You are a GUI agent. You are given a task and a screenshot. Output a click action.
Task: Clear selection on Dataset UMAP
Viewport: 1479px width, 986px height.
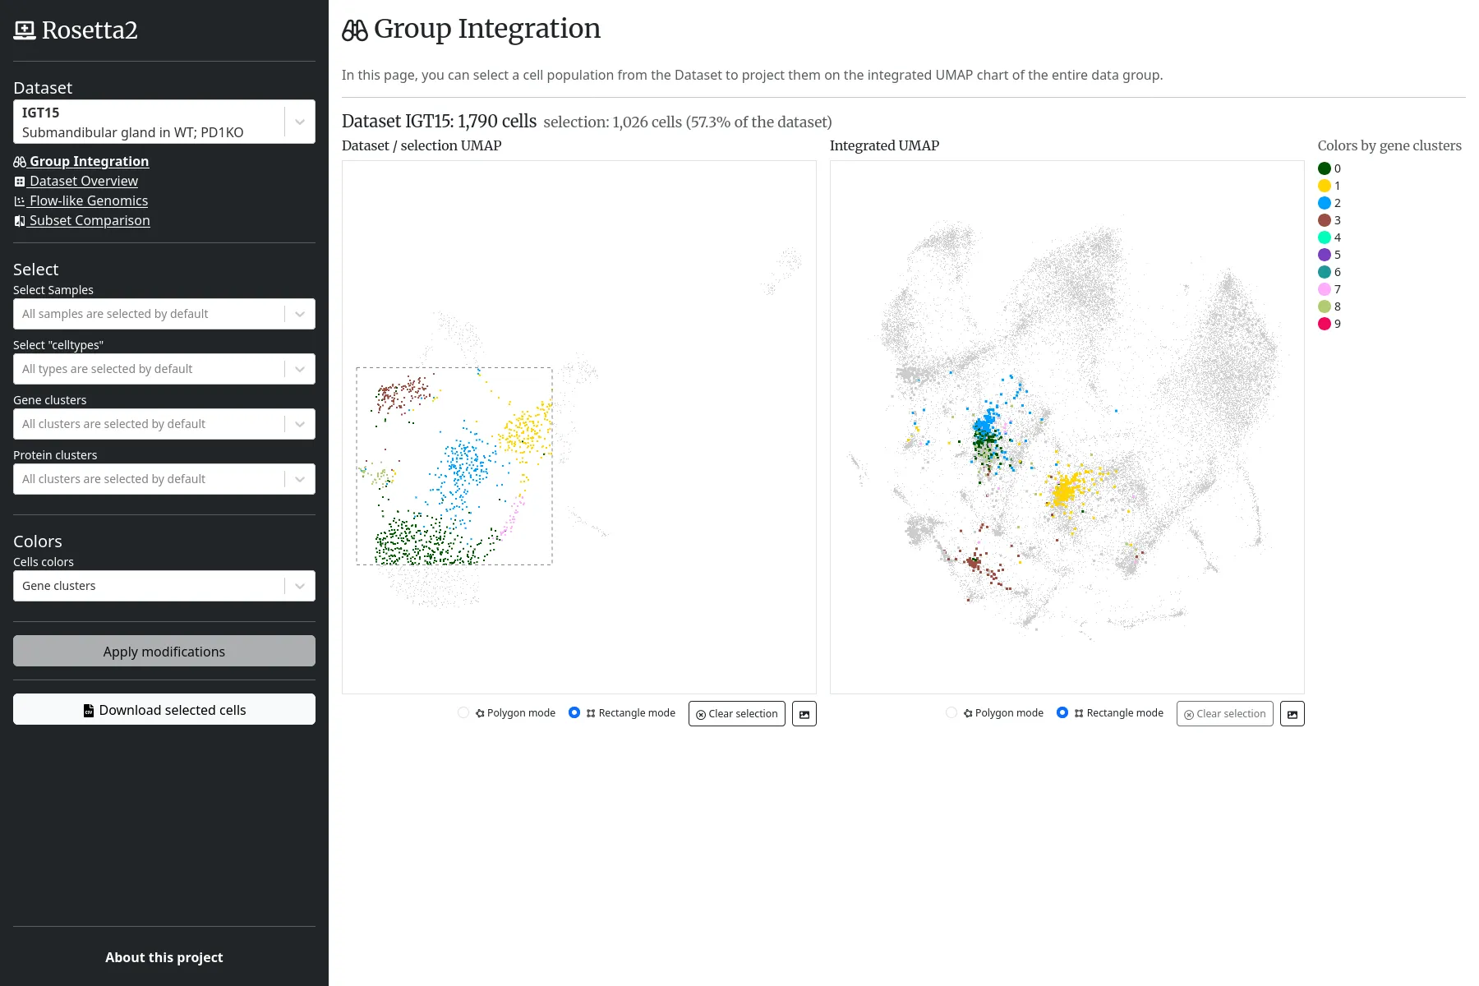736,714
